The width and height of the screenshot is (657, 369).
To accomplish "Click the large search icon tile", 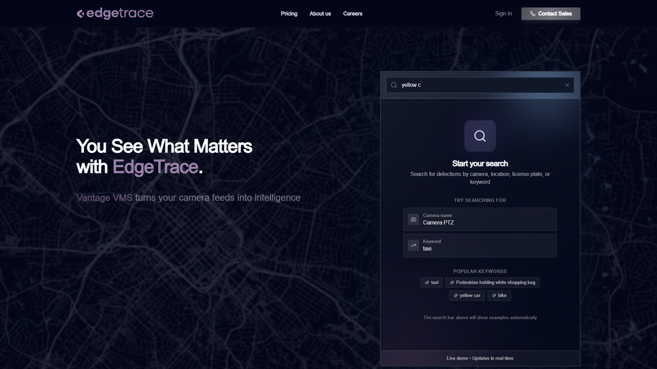I will pos(480,136).
